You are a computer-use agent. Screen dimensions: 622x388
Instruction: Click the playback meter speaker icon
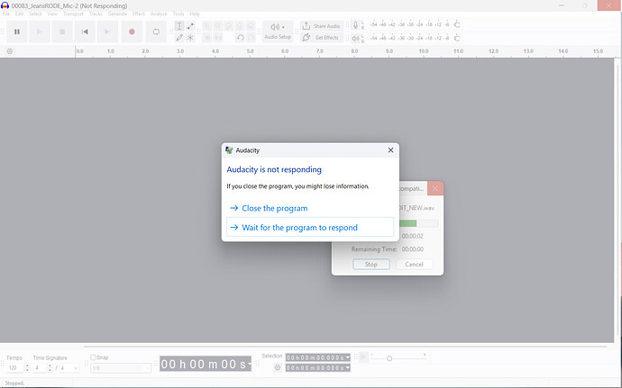coord(355,39)
